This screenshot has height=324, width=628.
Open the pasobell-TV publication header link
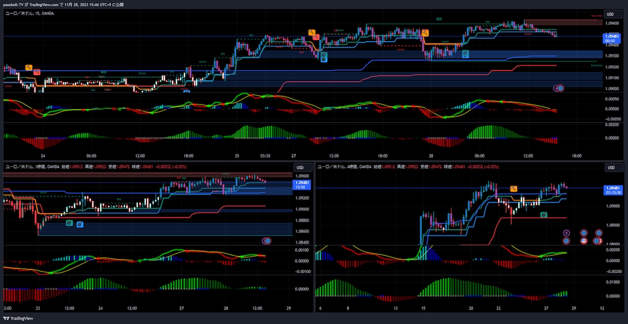[64, 4]
